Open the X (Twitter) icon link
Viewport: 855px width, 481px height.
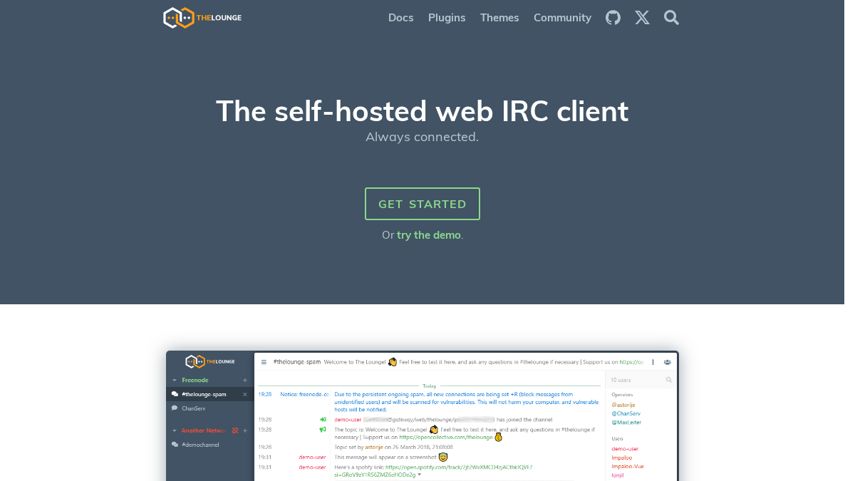(642, 18)
